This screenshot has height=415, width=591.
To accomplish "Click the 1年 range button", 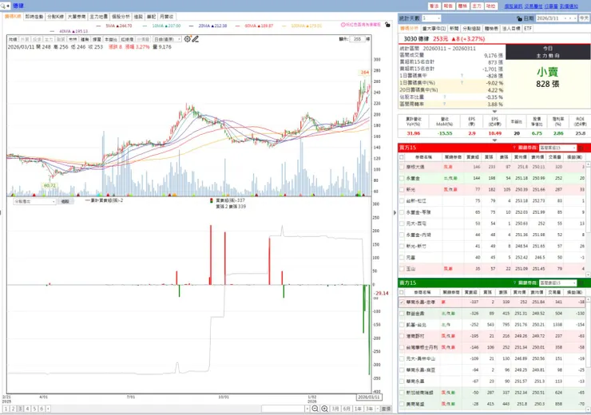I will pos(358,409).
